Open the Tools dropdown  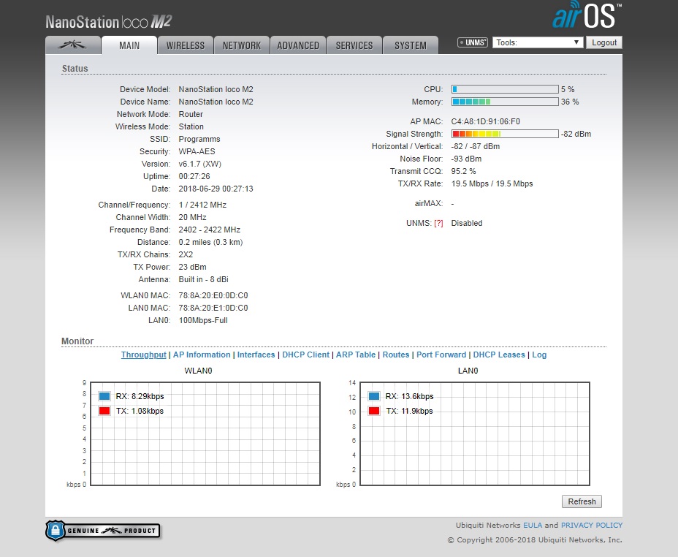coord(538,42)
